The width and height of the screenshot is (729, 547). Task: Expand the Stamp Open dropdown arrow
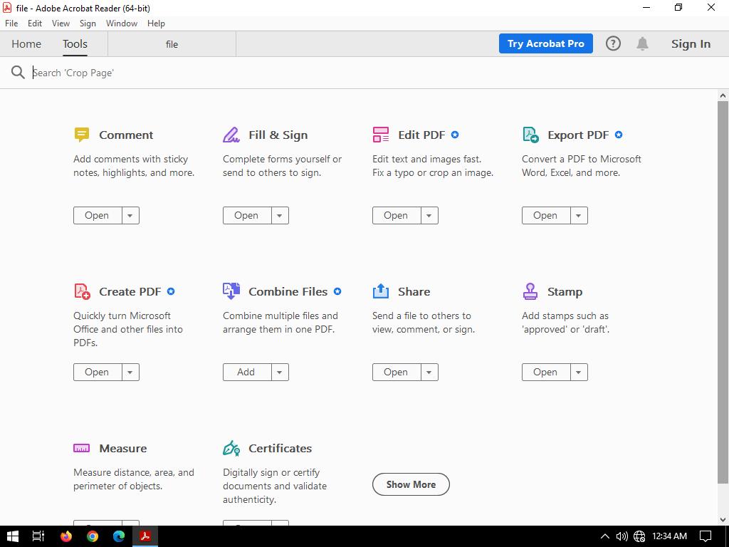579,372
